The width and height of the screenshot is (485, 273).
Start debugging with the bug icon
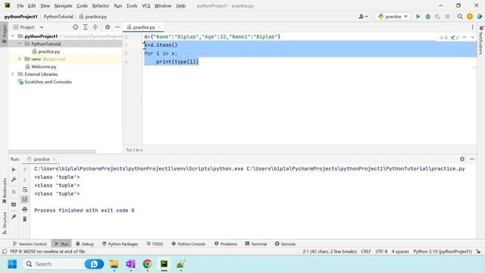(x=427, y=17)
